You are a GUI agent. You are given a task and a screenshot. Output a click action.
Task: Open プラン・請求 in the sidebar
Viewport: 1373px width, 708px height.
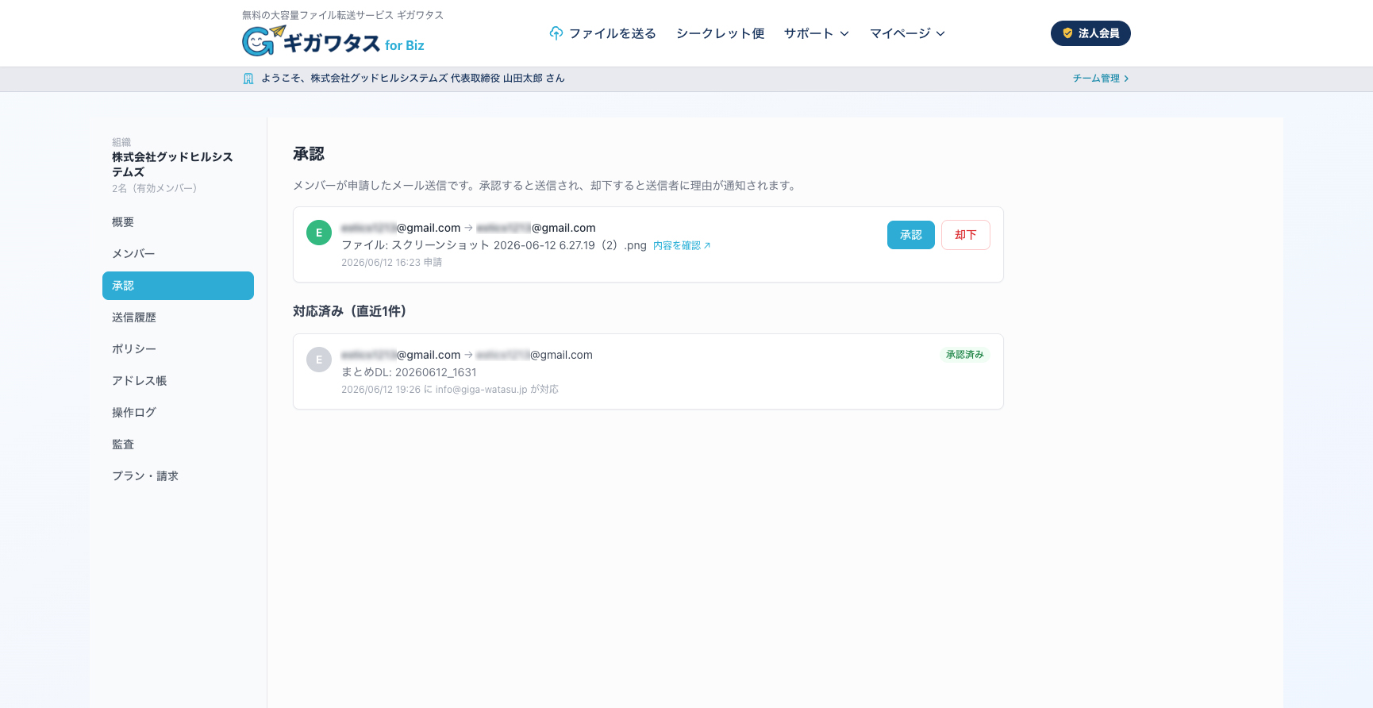pyautogui.click(x=178, y=476)
